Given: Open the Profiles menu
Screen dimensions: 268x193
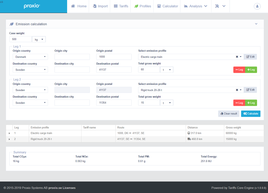Looking at the screenshot, I should pos(143,6).
